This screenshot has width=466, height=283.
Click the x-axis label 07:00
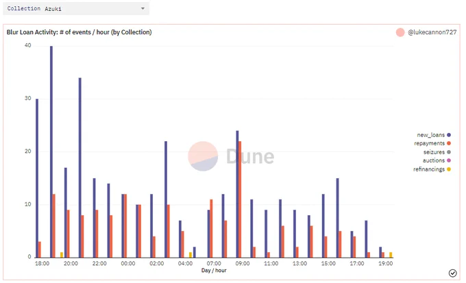214,263
